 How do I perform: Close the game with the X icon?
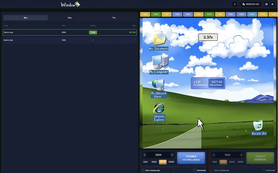pyautogui.click(x=272, y=4)
